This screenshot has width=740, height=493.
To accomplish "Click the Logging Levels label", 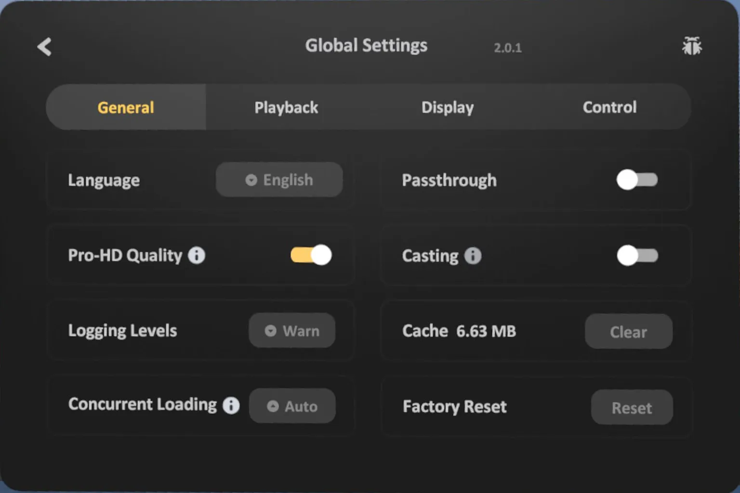I will (122, 331).
